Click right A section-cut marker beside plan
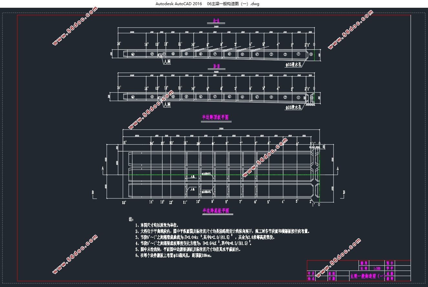The height and width of the screenshot is (287, 428). [x=338, y=169]
